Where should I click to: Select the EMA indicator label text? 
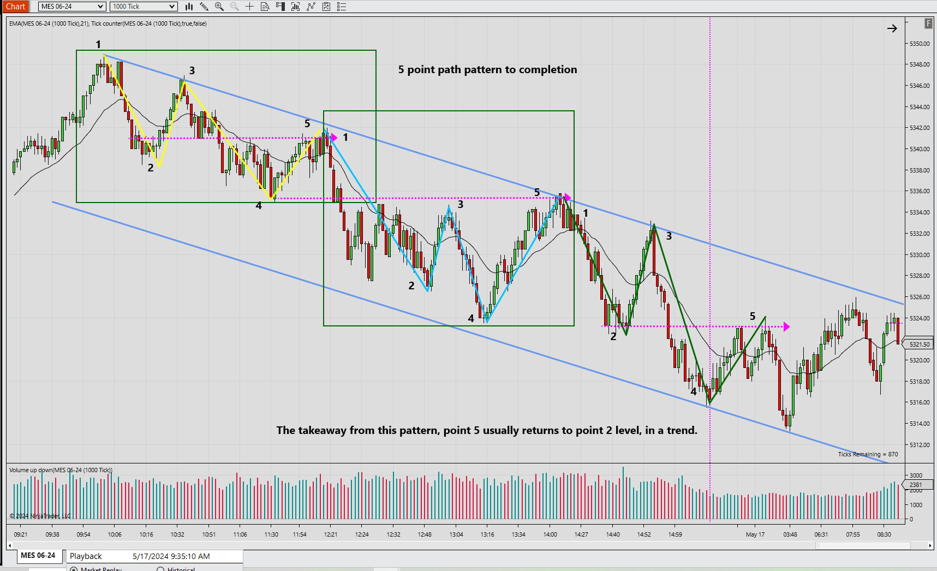click(108, 23)
